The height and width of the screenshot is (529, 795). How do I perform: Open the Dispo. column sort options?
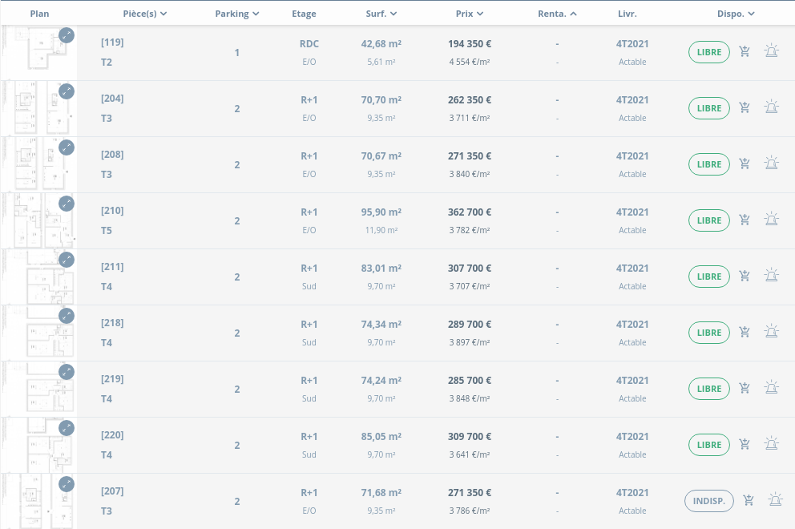click(x=736, y=14)
